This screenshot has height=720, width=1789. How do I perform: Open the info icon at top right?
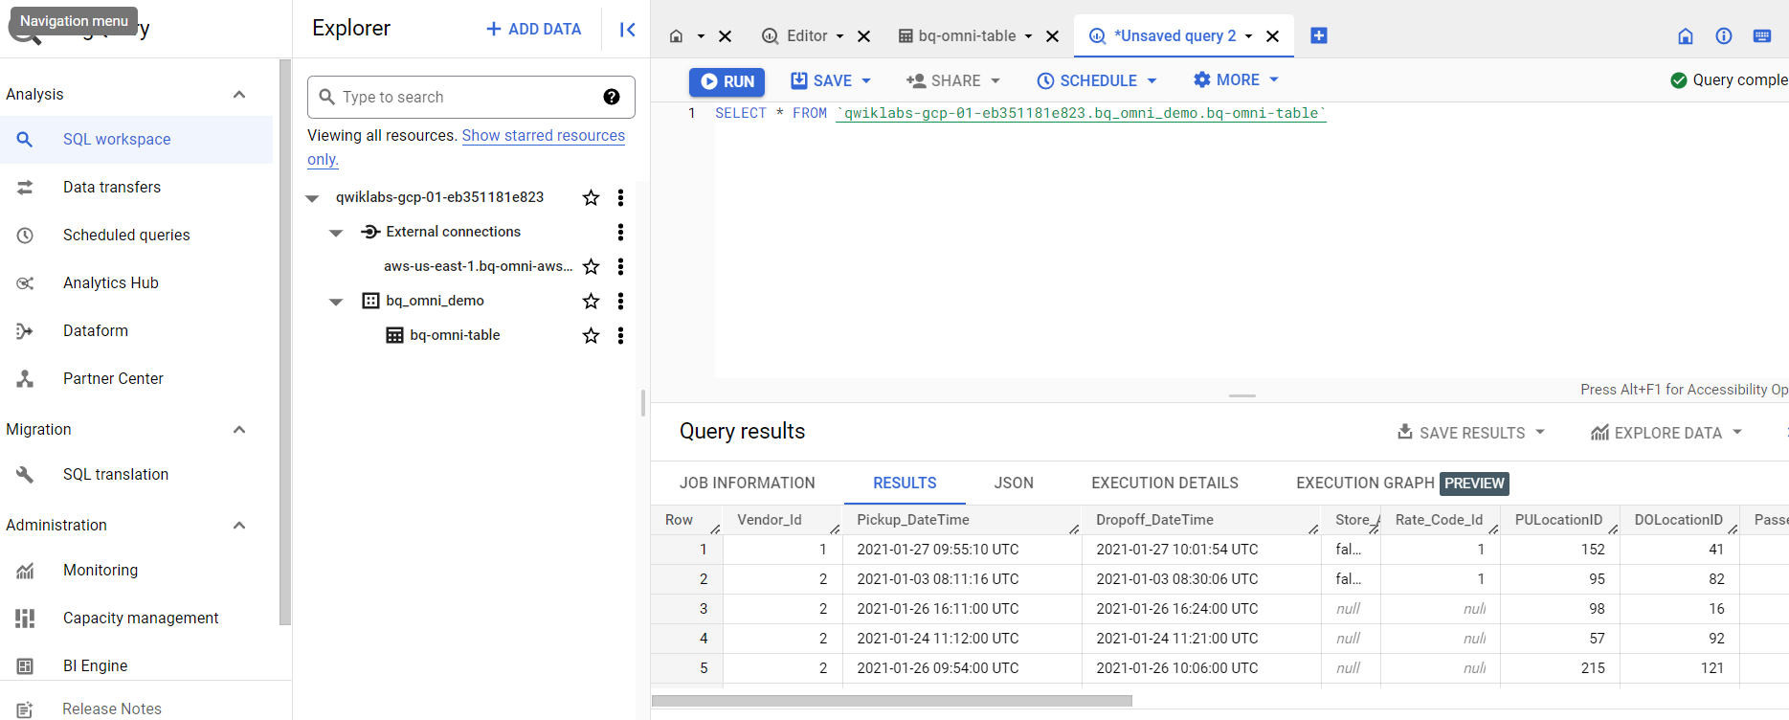coord(1724,36)
